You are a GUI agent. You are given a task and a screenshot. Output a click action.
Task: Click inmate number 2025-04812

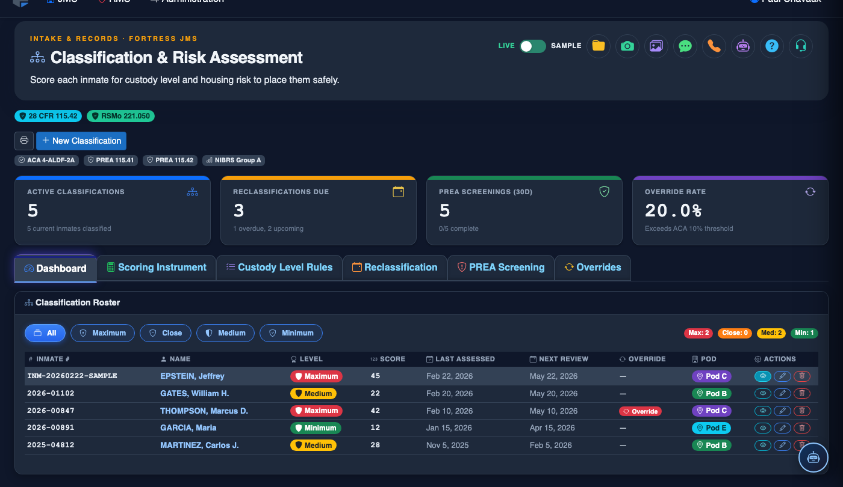point(51,446)
